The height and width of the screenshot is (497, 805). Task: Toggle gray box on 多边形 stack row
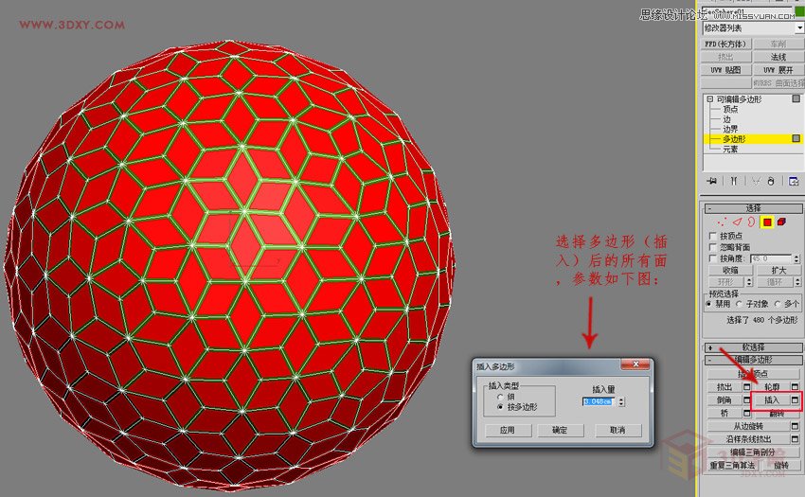pos(796,138)
